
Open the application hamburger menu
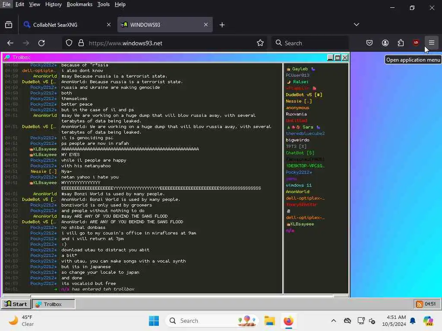click(x=432, y=43)
